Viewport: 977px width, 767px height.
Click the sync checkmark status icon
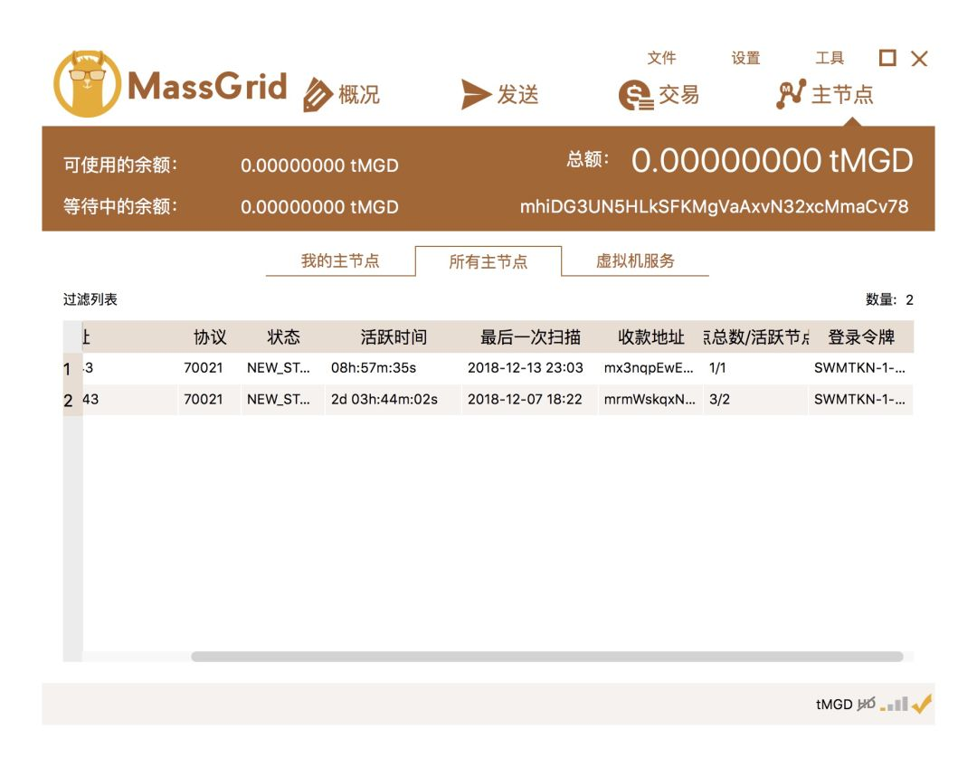point(922,704)
